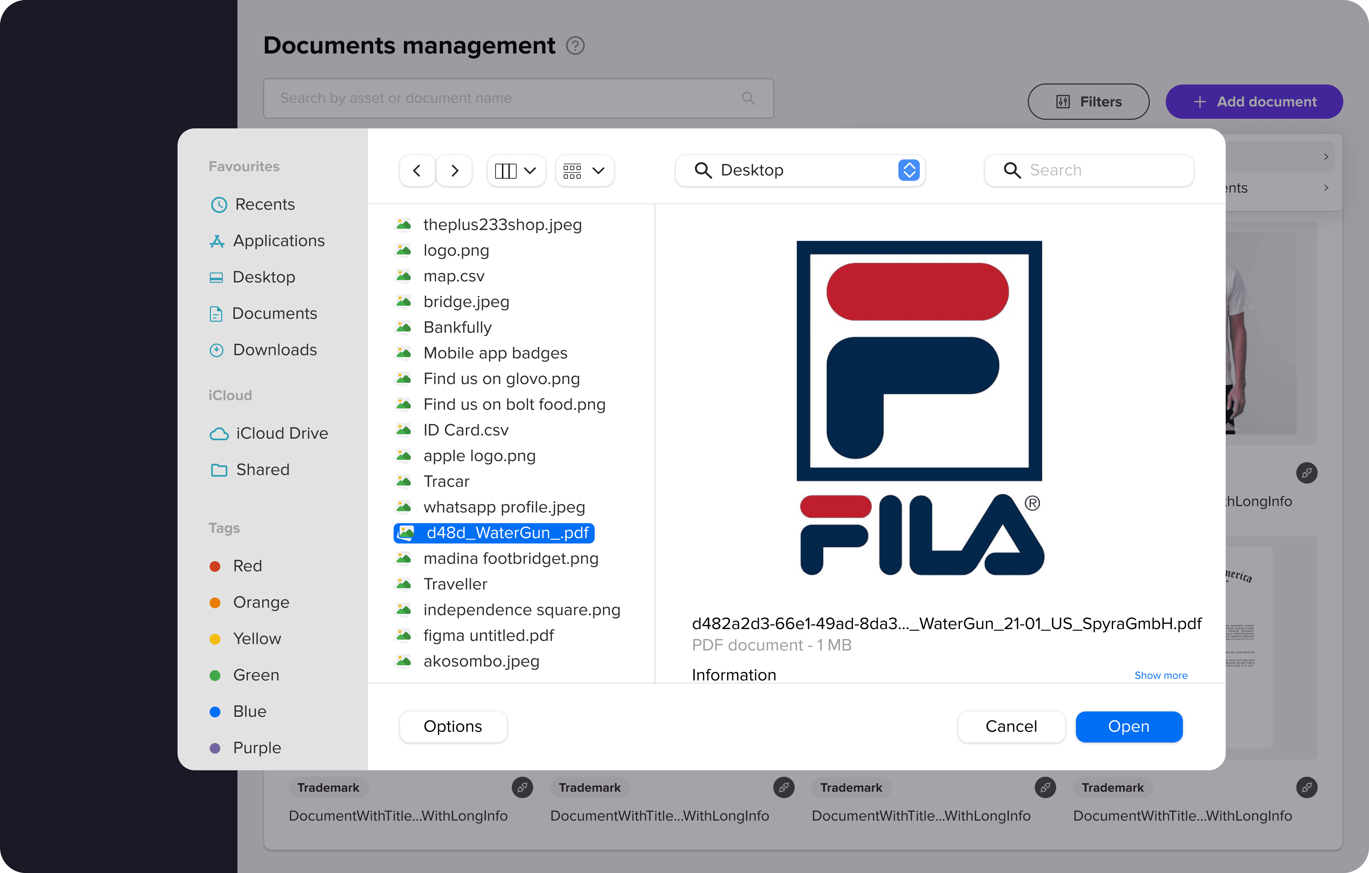
Task: Click the Show more information link
Action: [1160, 675]
